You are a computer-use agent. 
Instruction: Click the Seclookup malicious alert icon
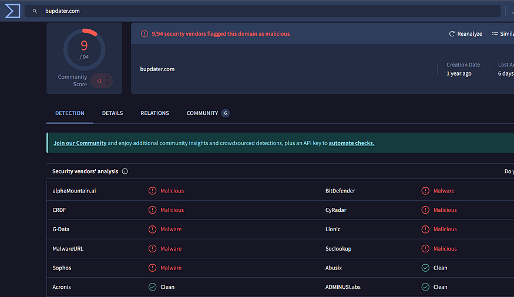click(x=425, y=248)
